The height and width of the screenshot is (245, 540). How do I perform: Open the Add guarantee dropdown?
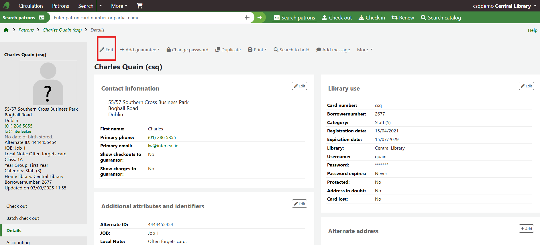140,50
